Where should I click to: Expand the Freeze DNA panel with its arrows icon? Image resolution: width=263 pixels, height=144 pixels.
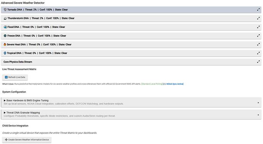258,35
